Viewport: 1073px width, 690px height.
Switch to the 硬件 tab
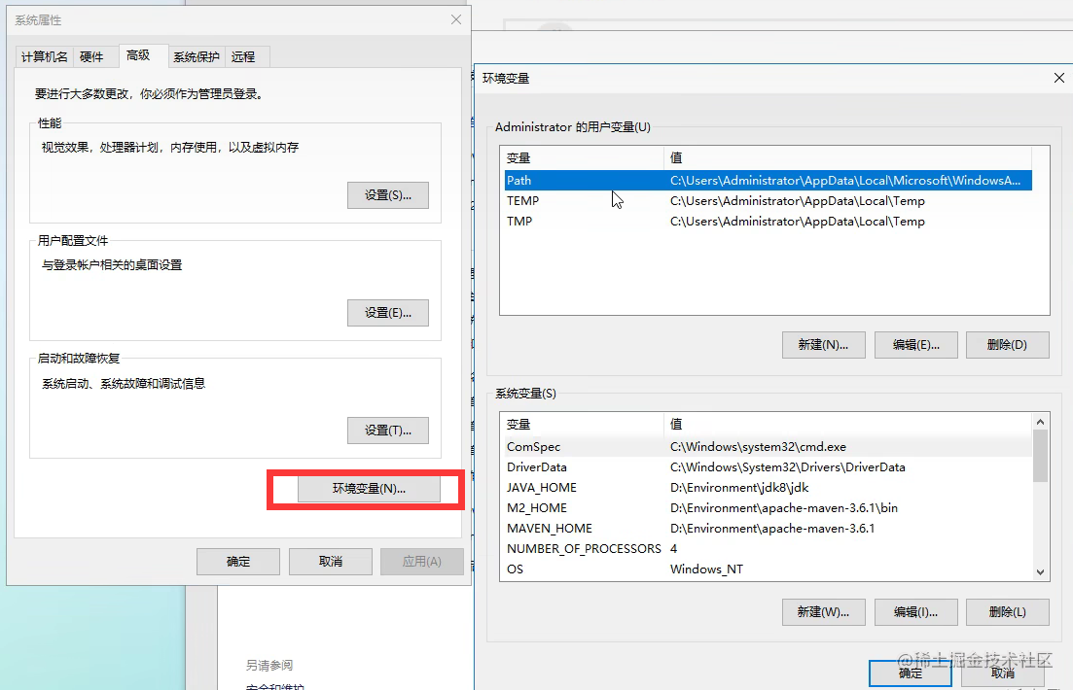(94, 56)
